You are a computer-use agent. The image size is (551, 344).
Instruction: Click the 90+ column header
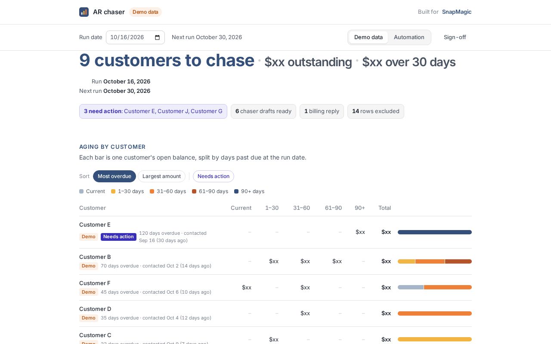360,208
